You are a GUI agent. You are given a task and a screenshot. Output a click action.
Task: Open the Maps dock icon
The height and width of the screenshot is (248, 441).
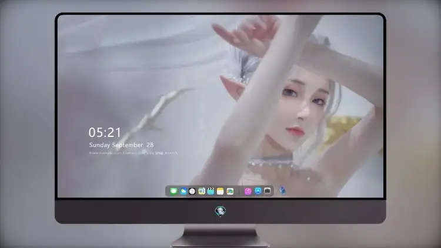230,191
